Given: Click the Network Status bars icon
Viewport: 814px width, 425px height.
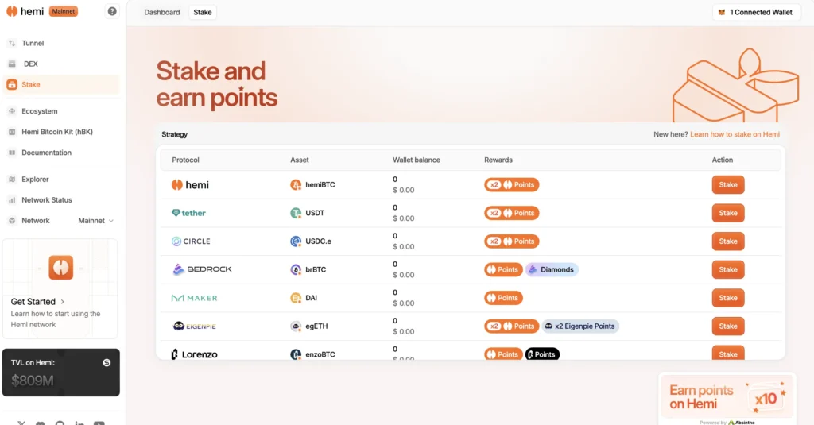Looking at the screenshot, I should tap(12, 199).
